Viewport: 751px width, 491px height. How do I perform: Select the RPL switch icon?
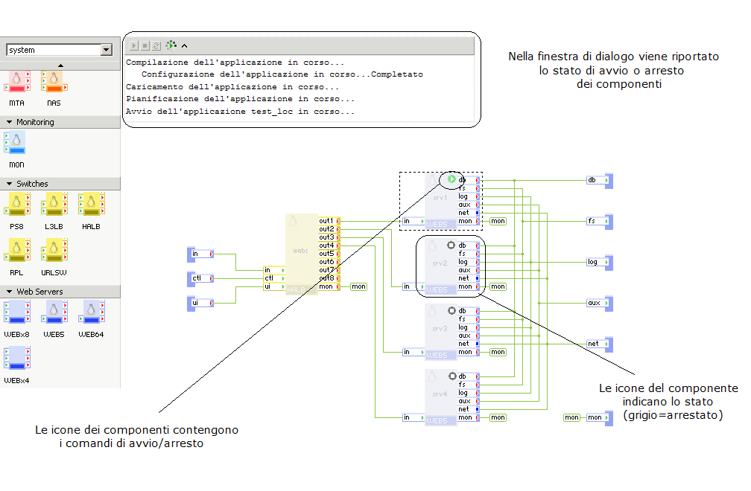(16, 250)
